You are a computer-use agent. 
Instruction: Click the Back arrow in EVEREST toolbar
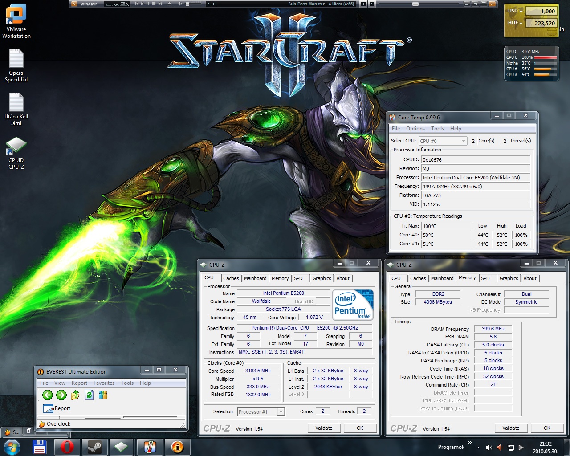pos(48,395)
